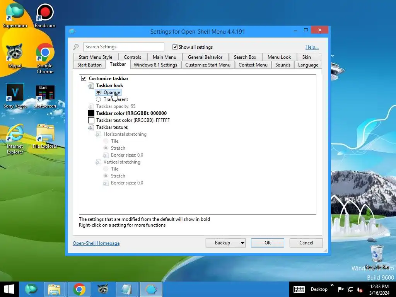Open the File Explorer desktop shortcut
396x297 pixels.
click(x=45, y=137)
